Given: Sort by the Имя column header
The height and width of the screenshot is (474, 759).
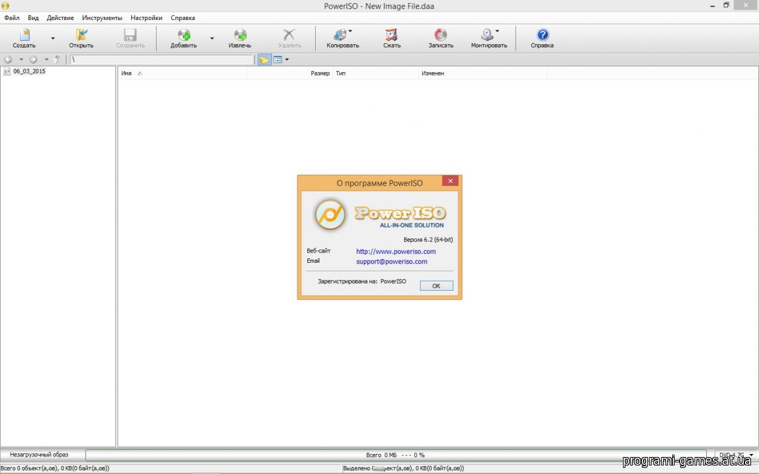Looking at the screenshot, I should [x=182, y=73].
